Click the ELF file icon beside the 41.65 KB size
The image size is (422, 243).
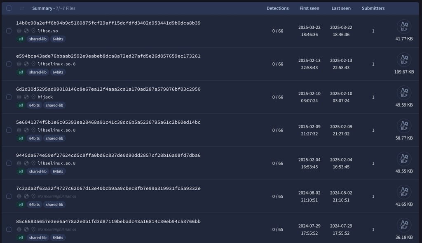404,192
